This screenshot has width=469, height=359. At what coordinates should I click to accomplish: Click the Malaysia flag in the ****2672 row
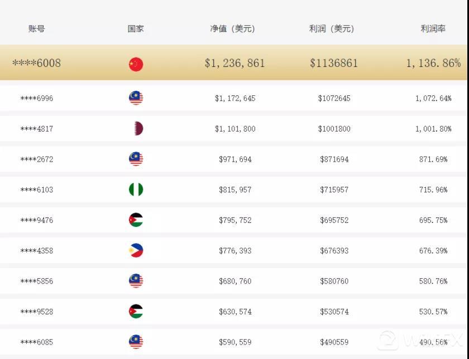tap(136, 159)
